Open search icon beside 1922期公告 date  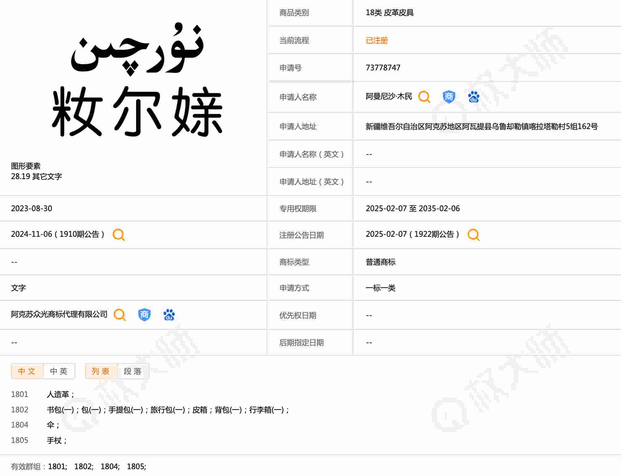(473, 235)
